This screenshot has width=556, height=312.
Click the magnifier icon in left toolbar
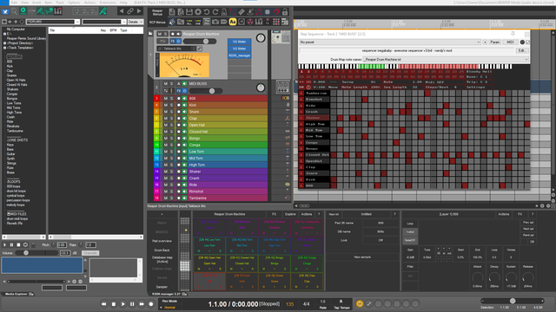pos(14,11)
